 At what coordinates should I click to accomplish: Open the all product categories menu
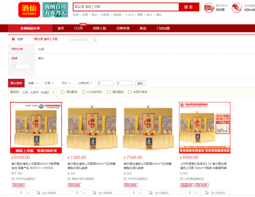30,28
